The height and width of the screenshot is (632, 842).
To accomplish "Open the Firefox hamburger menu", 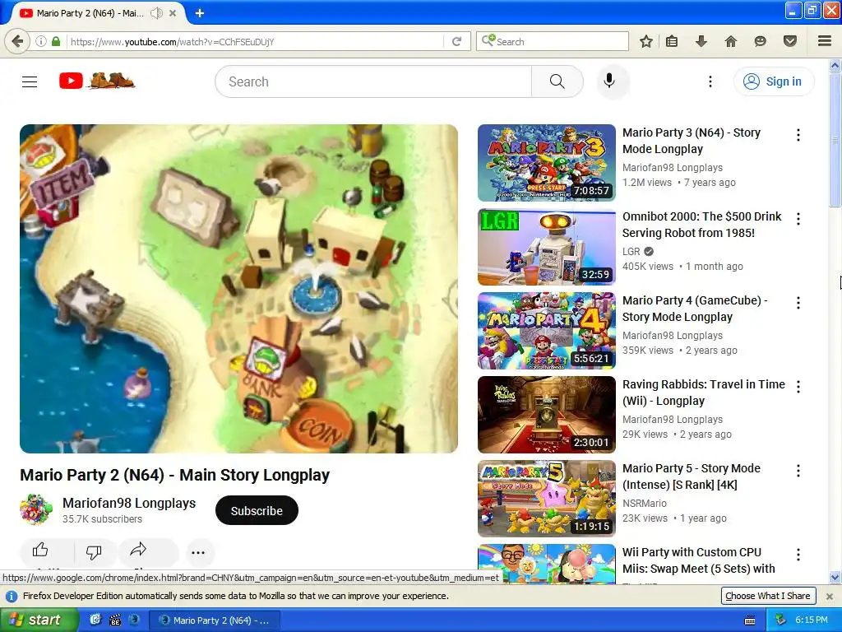I will pyautogui.click(x=825, y=41).
